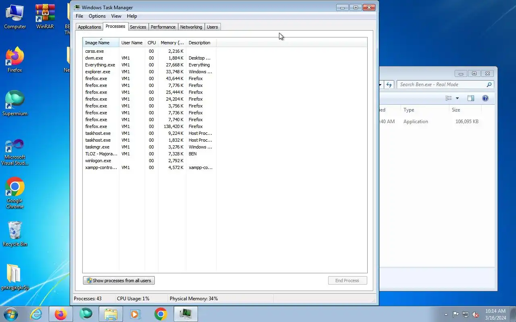Open the Recycle Bin
This screenshot has width=516, height=322.
[15, 234]
